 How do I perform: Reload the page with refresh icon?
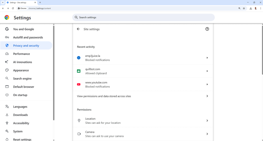tap(13, 8)
